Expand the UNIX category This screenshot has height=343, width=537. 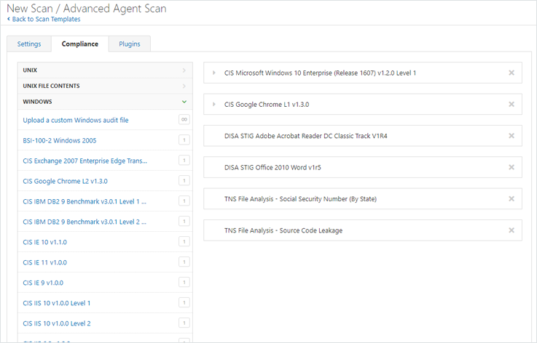point(105,70)
